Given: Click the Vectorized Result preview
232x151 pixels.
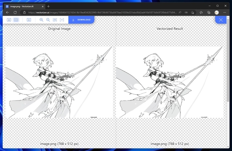Looking at the screenshot, I should point(170,82).
